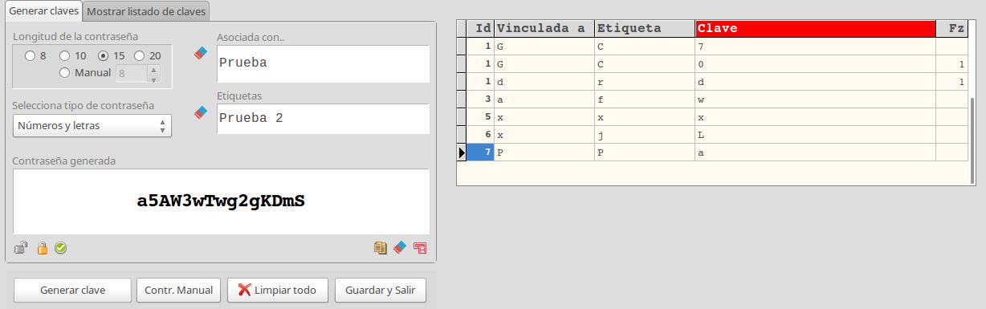
Task: Clear the Asociada con field eraser icon
Action: click(x=202, y=54)
